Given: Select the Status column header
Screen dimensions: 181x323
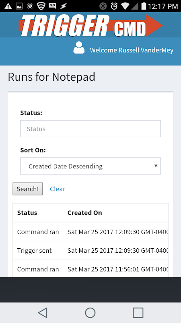Looking at the screenshot, I should 27,213.
